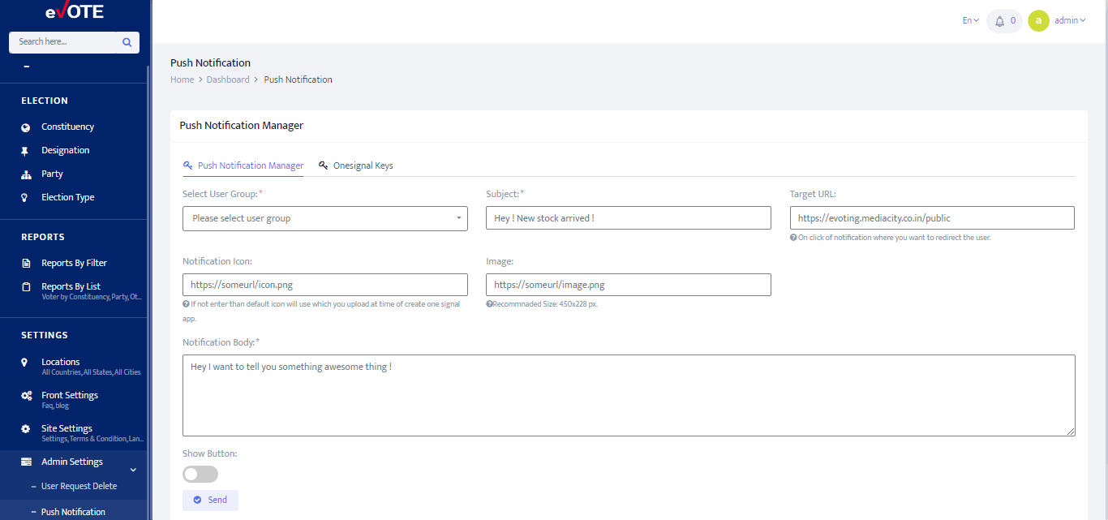Click the Send button
This screenshot has height=520, width=1108.
click(x=210, y=501)
